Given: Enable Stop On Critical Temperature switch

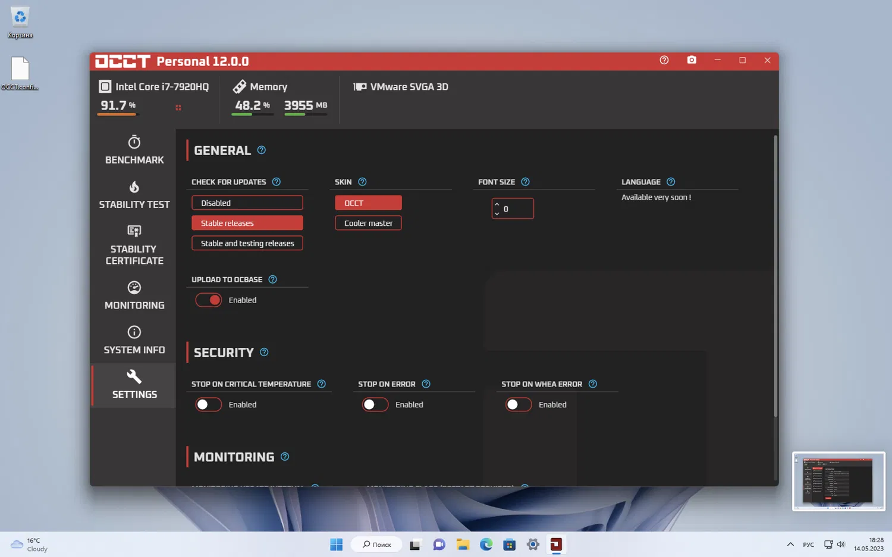Looking at the screenshot, I should [x=209, y=405].
